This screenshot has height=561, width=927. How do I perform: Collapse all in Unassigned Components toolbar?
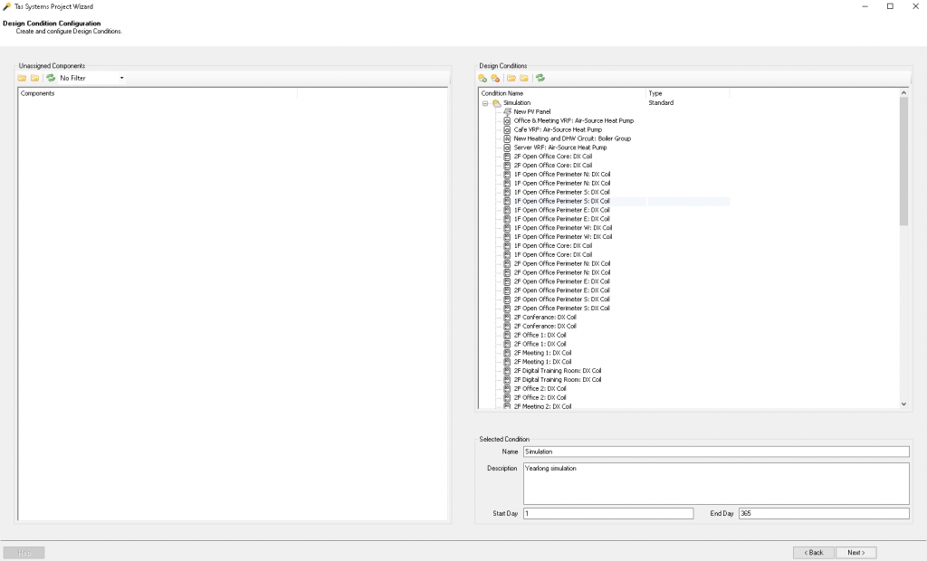[x=35, y=78]
